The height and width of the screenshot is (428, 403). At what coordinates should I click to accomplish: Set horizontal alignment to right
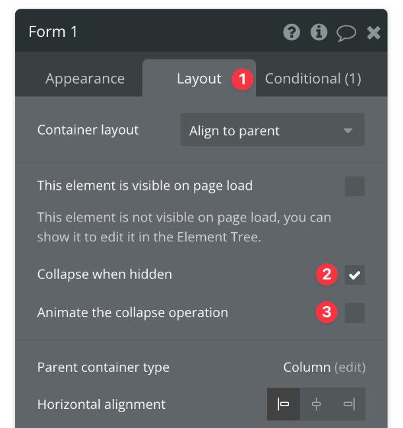(348, 404)
